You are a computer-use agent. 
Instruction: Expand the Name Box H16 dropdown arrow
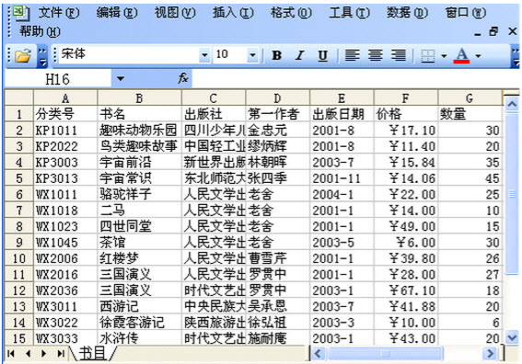point(121,79)
